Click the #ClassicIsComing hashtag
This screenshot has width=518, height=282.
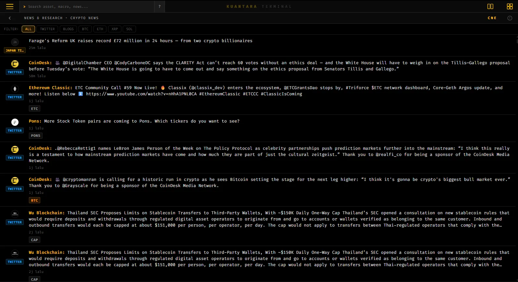tap(281, 94)
